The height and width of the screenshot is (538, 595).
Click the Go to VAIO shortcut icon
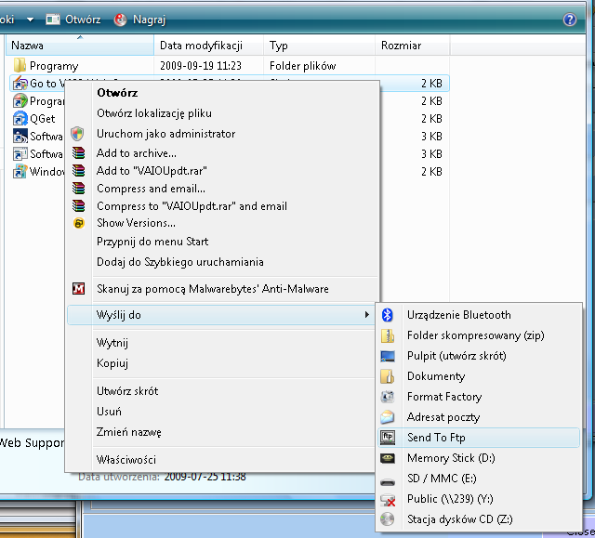(x=20, y=84)
